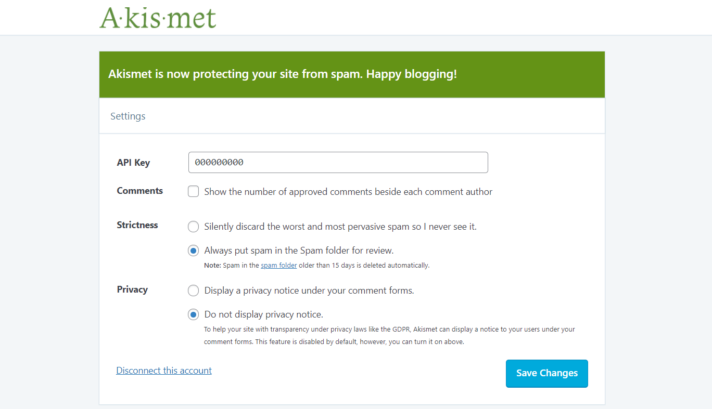Click into the API Key field
The image size is (712, 409).
pos(338,162)
